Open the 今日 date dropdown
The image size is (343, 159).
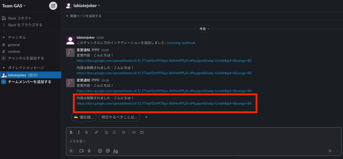[x=204, y=29]
